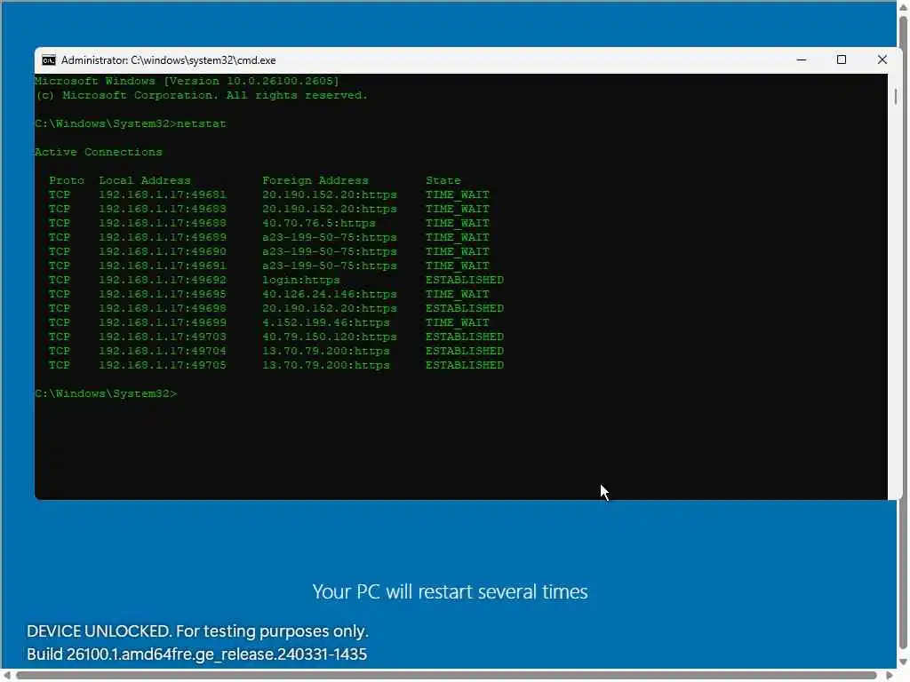
Task: Click local address 192.168.1.17:49699
Action: click(163, 322)
